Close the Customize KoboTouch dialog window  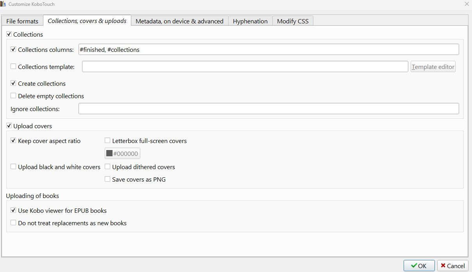[467, 4]
